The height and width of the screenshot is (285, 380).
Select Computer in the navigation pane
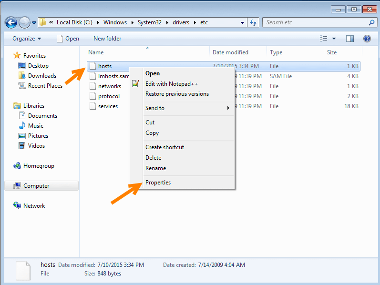point(36,186)
